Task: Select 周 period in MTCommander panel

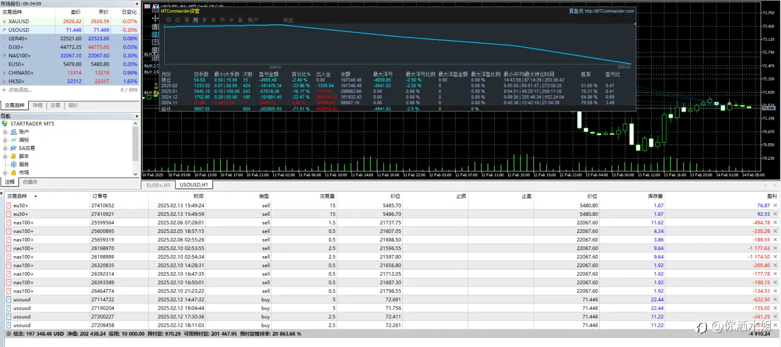Action: [187, 20]
